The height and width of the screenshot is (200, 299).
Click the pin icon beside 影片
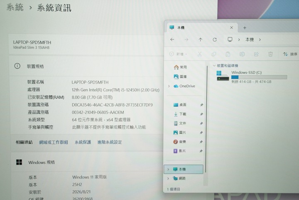click(x=201, y=151)
